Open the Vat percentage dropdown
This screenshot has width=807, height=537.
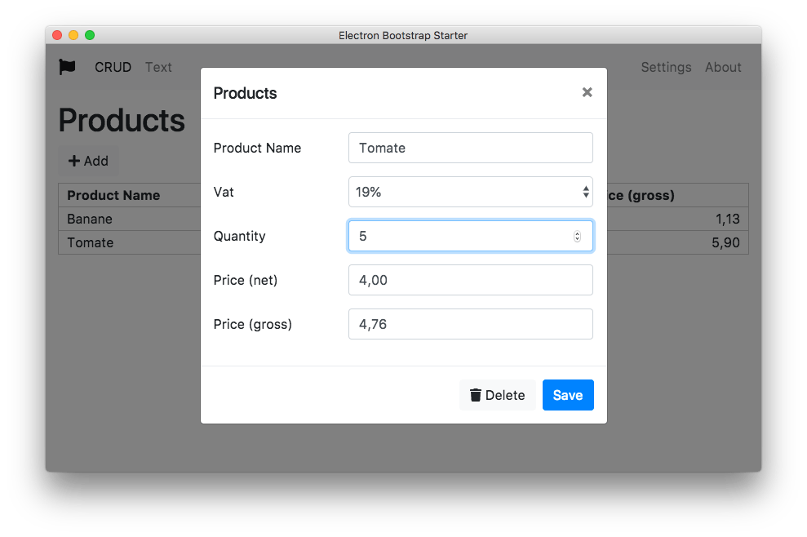470,192
